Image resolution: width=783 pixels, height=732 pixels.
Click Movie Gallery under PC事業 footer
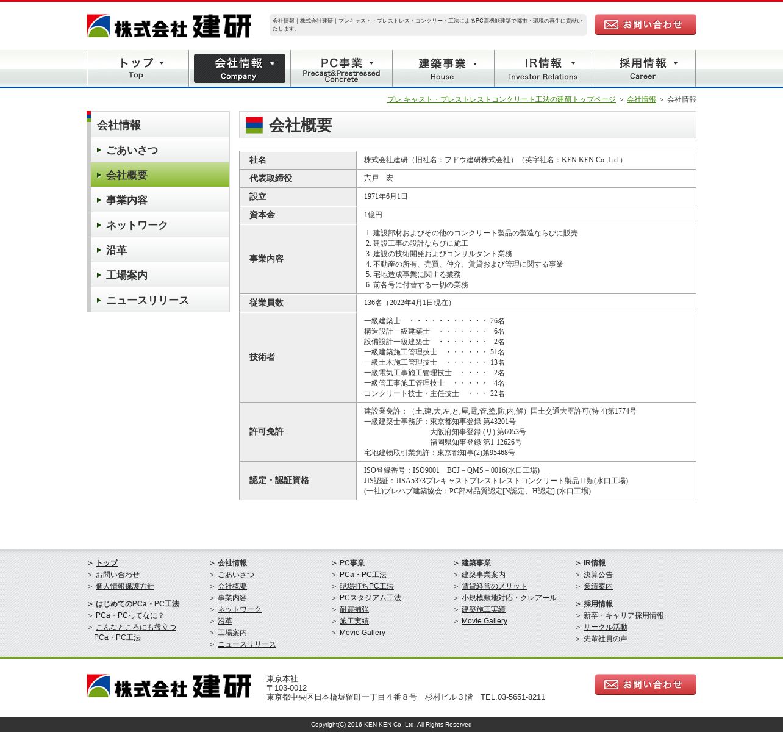click(x=362, y=633)
